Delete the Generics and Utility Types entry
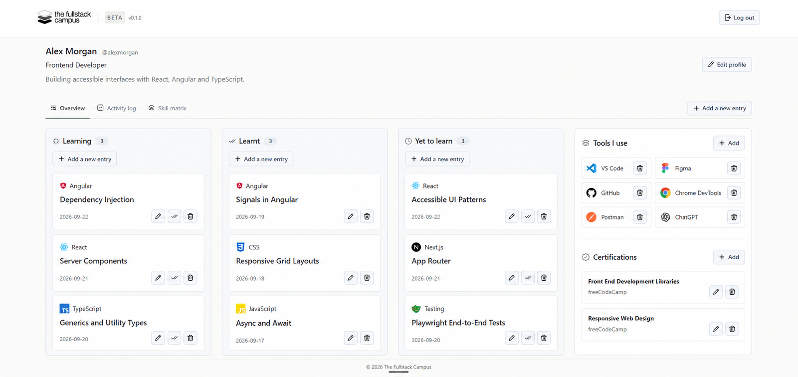798x377 pixels. point(190,338)
